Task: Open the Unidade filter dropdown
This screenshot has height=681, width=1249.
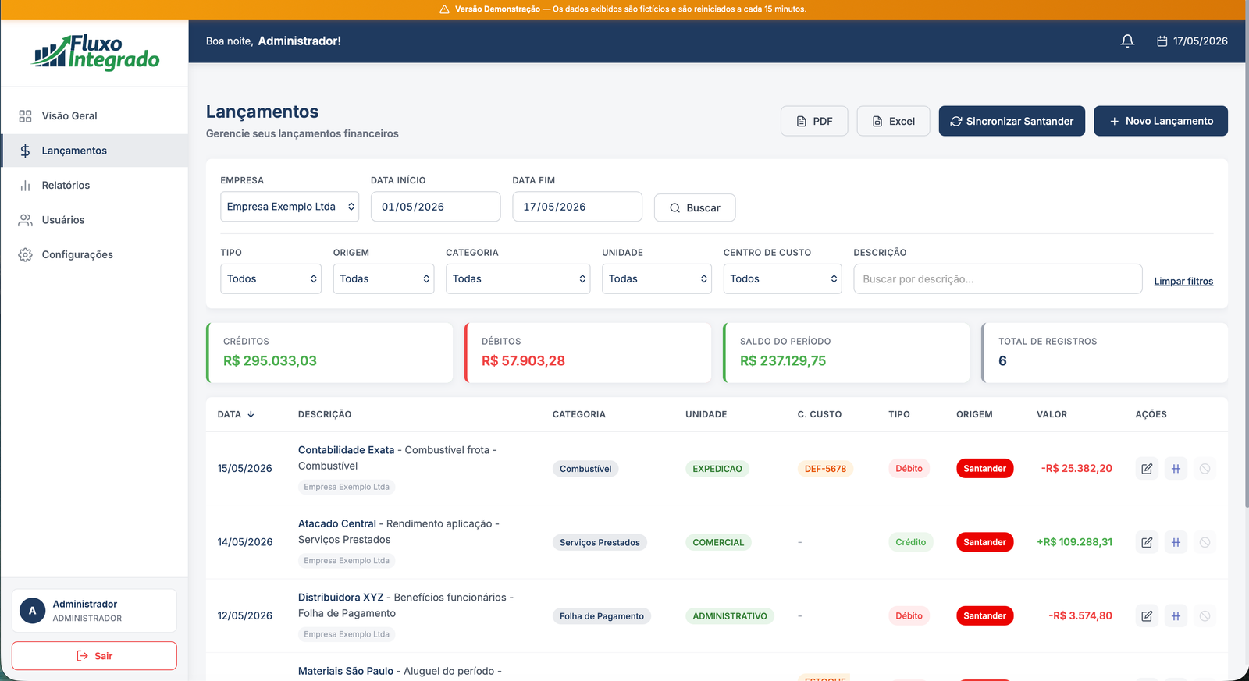Action: coord(657,279)
